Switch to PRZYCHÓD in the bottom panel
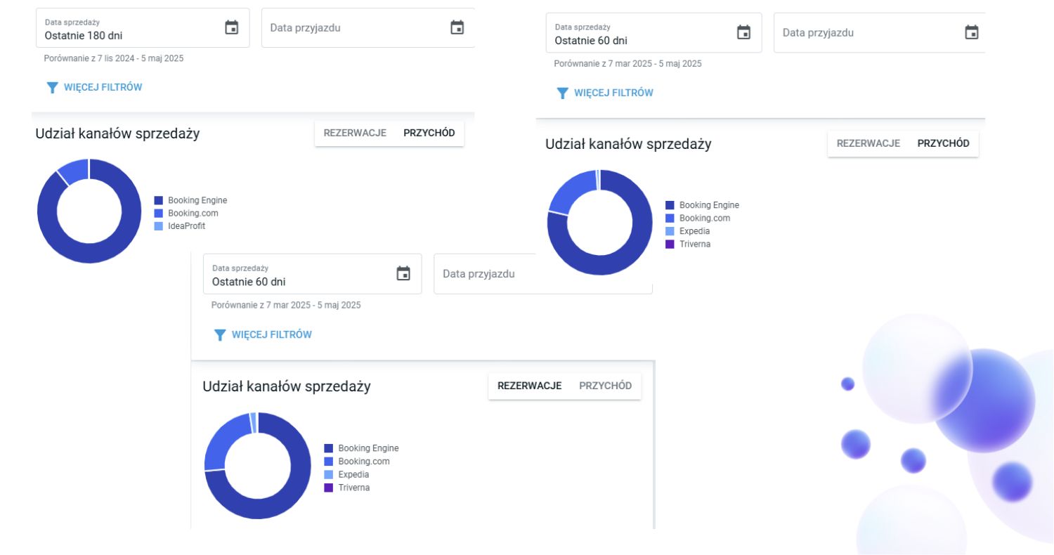 point(606,386)
